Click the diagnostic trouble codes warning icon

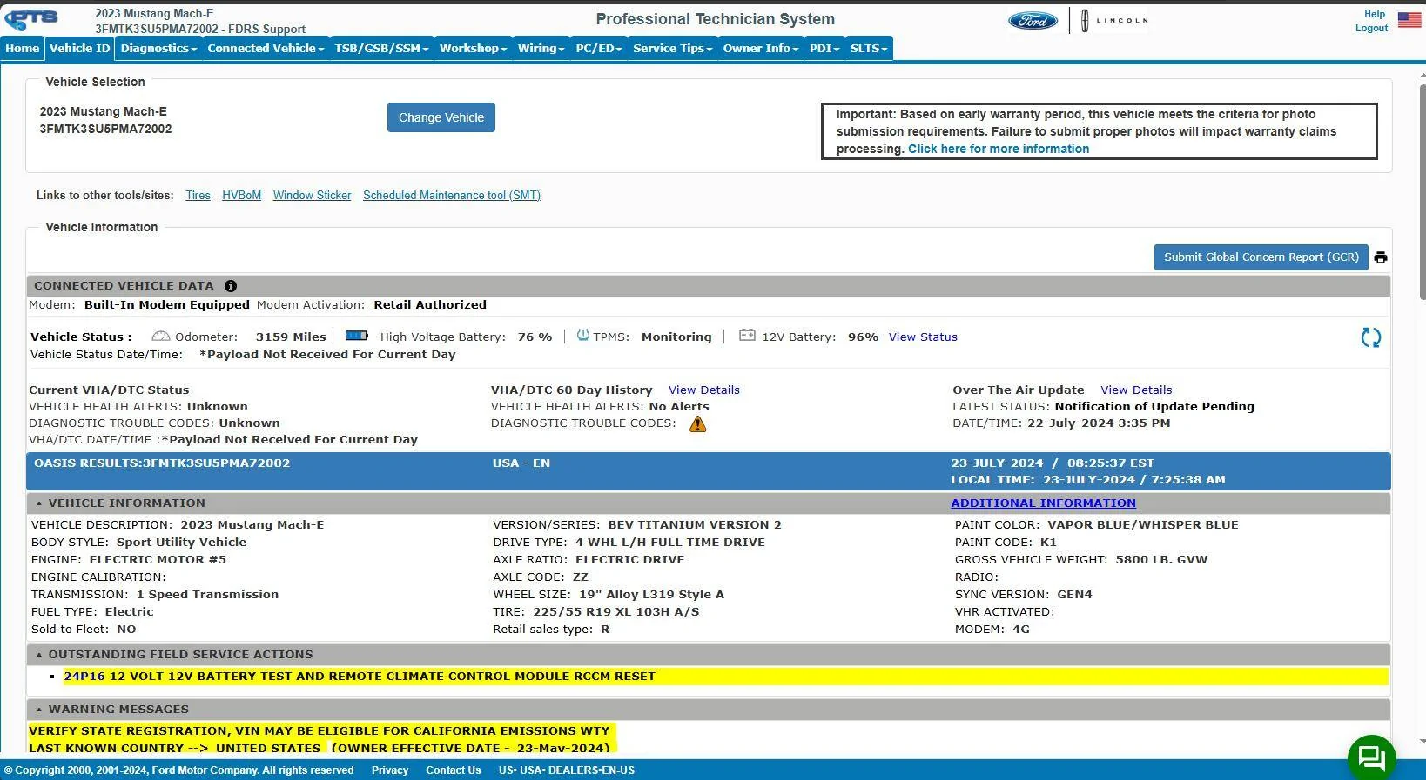[x=698, y=424]
